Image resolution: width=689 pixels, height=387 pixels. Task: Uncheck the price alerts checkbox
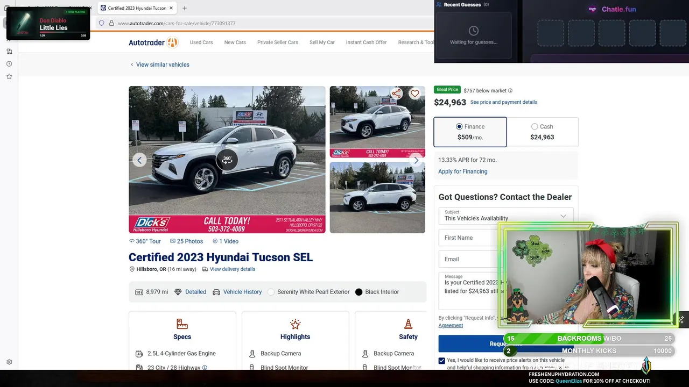tap(442, 361)
